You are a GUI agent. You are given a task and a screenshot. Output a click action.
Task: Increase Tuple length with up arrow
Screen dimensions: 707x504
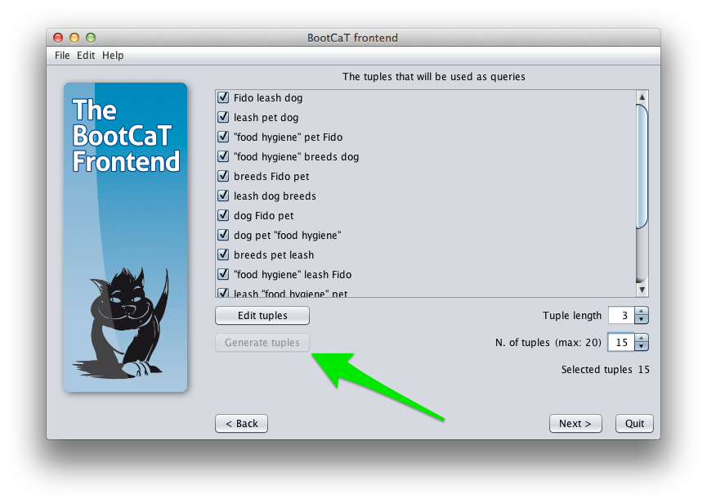click(641, 311)
